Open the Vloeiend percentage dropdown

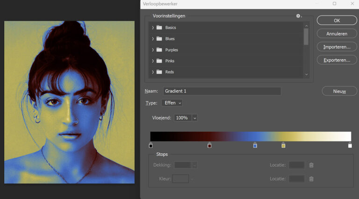(x=194, y=118)
